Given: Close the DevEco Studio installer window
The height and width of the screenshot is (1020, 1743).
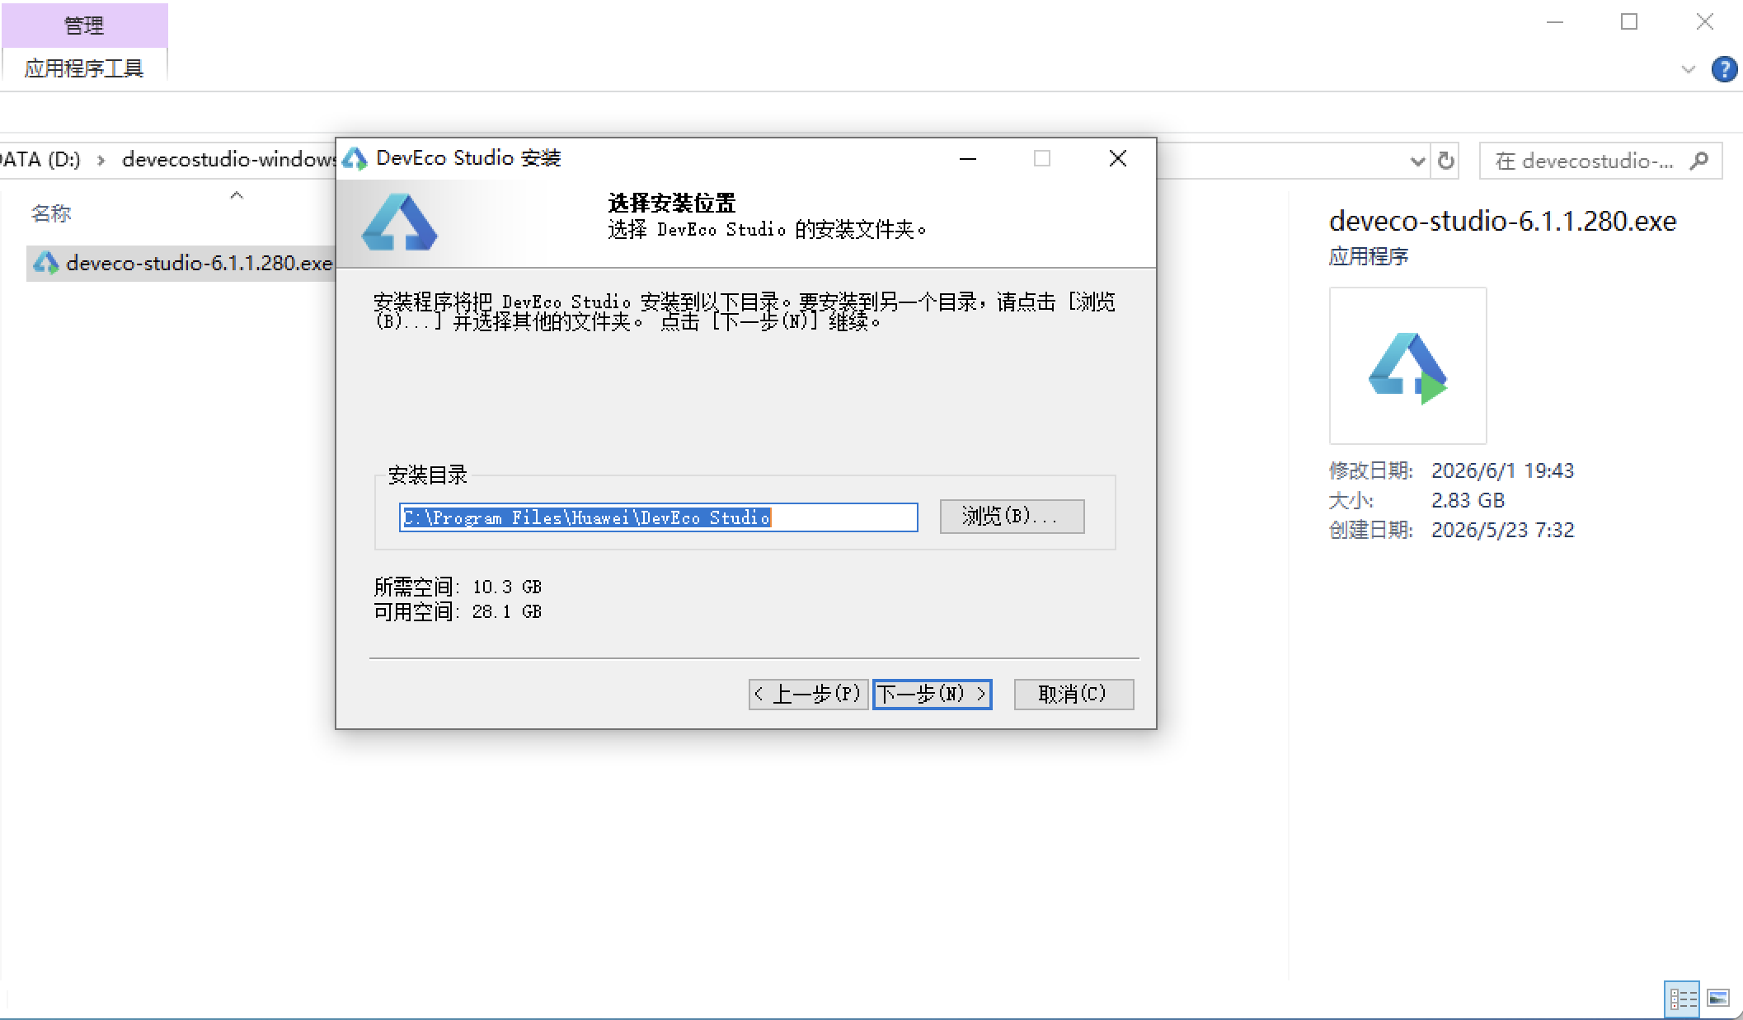Looking at the screenshot, I should (x=1118, y=158).
